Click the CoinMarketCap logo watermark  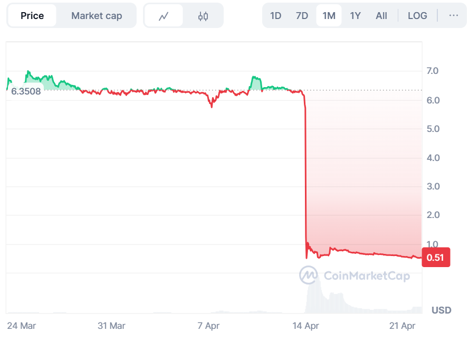click(354, 275)
